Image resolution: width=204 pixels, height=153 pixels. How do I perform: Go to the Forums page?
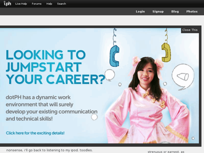tap(36, 4)
